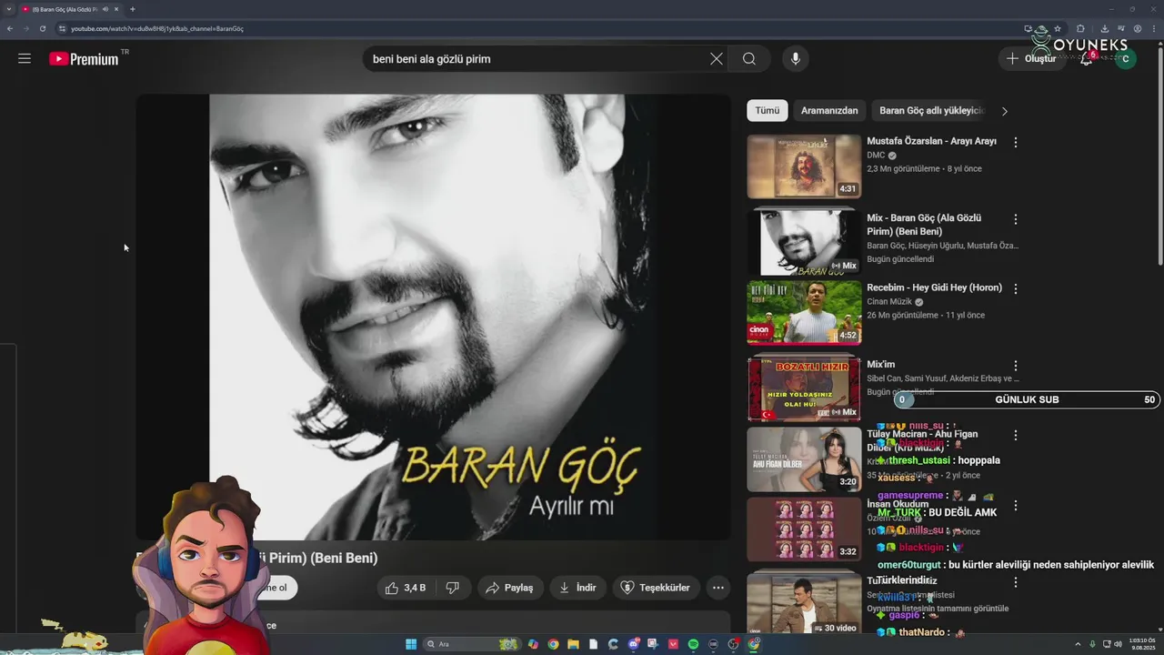Open File Explorer from the taskbar
Viewport: 1164px width, 655px height.
[573, 644]
